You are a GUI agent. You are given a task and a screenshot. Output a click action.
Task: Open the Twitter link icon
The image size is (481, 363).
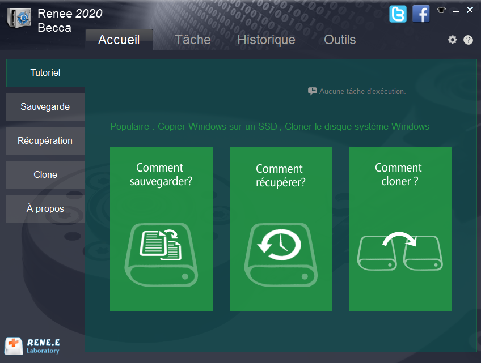[398, 14]
